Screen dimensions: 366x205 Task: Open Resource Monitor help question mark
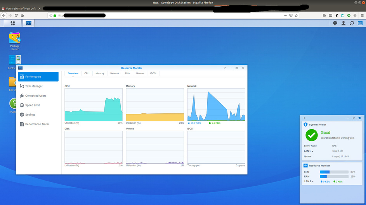tap(225, 68)
